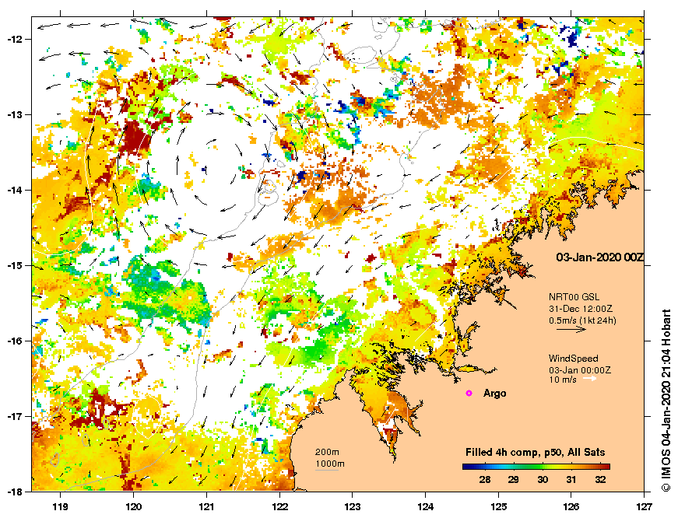Click the '30' value on the color scale
This screenshot has width=678, height=518.
(543, 480)
